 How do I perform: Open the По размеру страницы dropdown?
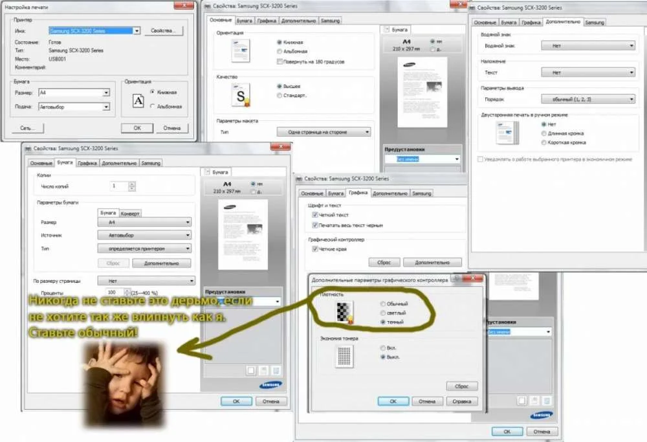tap(146, 281)
